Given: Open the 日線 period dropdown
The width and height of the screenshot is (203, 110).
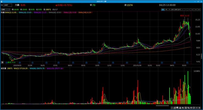Looking at the screenshot, I should [5, 9].
